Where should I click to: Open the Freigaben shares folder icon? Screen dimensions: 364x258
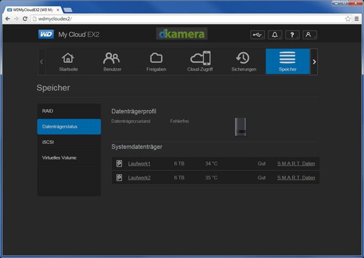click(x=156, y=62)
